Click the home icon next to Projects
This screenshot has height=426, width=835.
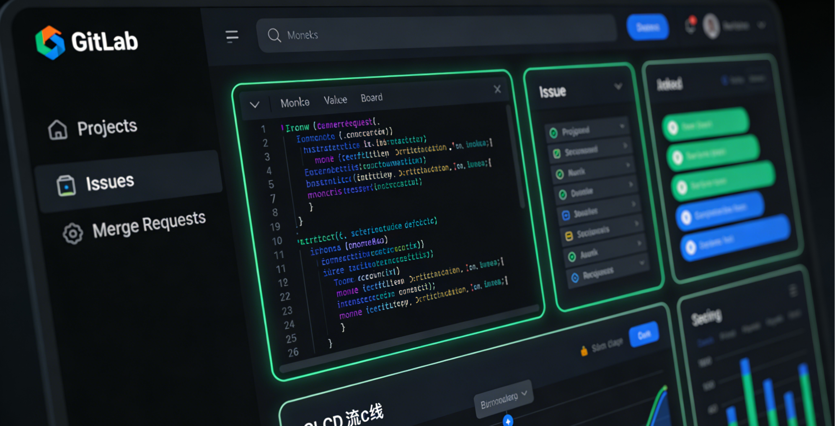pos(58,130)
